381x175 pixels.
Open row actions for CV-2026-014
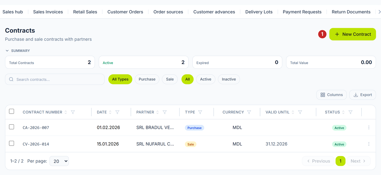[x=369, y=144]
